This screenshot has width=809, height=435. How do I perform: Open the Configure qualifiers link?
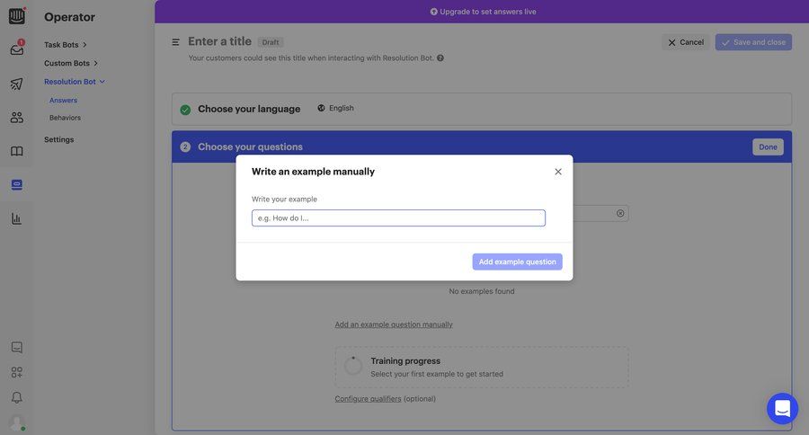coord(368,399)
